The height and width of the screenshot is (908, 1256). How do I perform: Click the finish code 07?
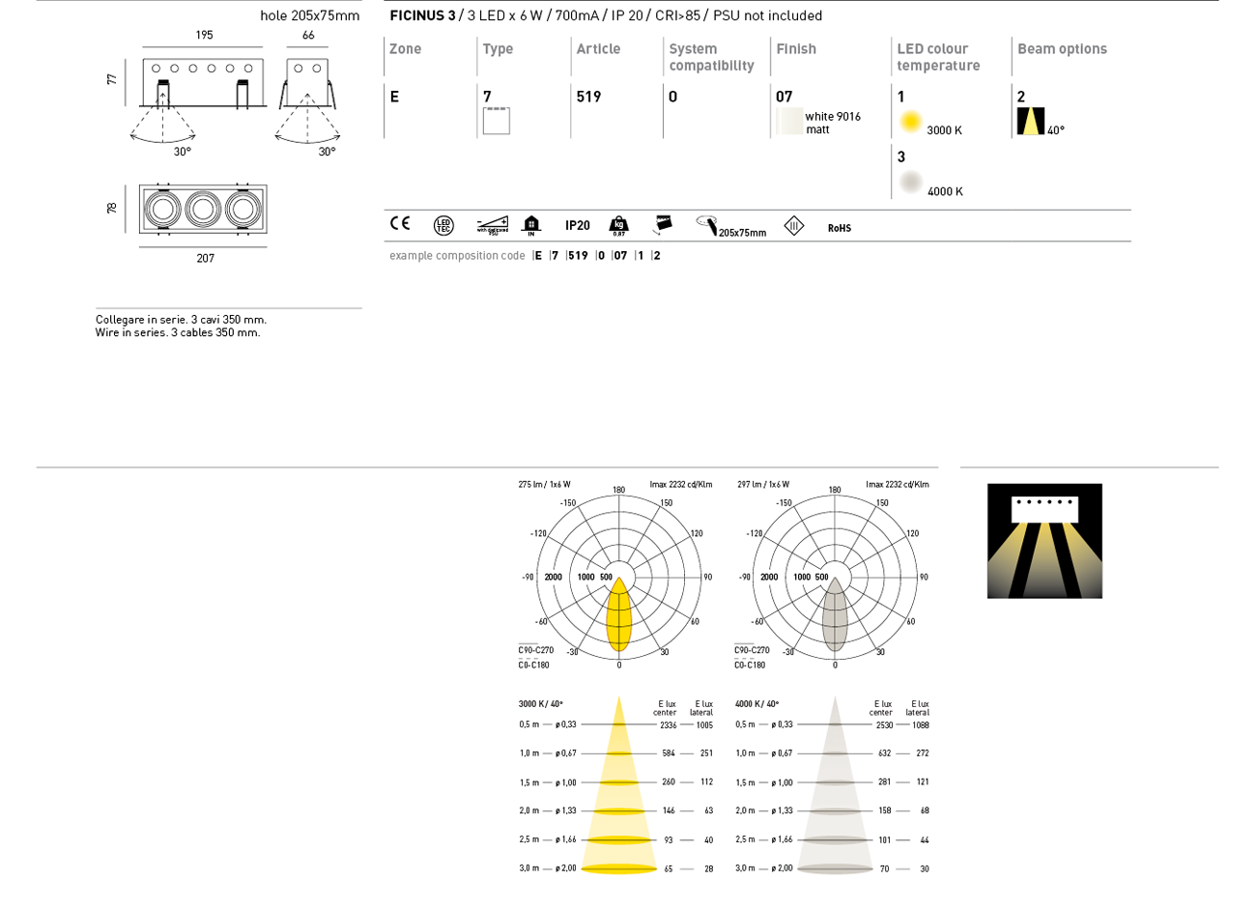784,97
